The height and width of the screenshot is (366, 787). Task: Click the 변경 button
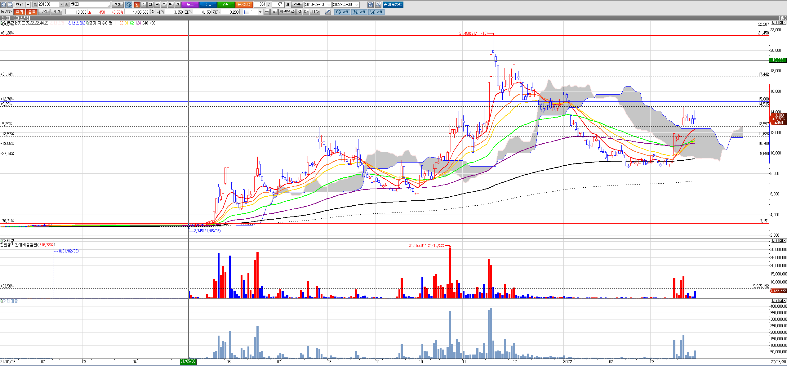(20, 4)
